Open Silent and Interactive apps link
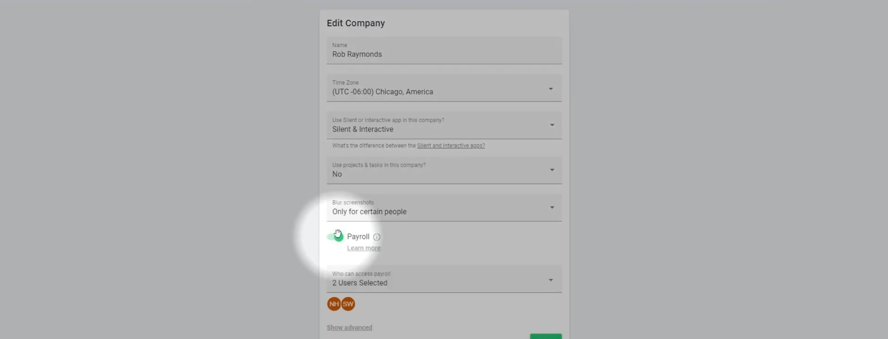The width and height of the screenshot is (888, 339). pyautogui.click(x=450, y=146)
